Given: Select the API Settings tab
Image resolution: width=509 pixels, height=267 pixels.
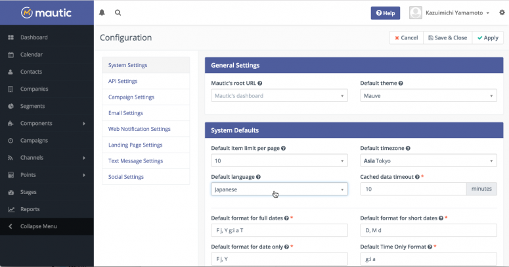Looking at the screenshot, I should coord(123,81).
